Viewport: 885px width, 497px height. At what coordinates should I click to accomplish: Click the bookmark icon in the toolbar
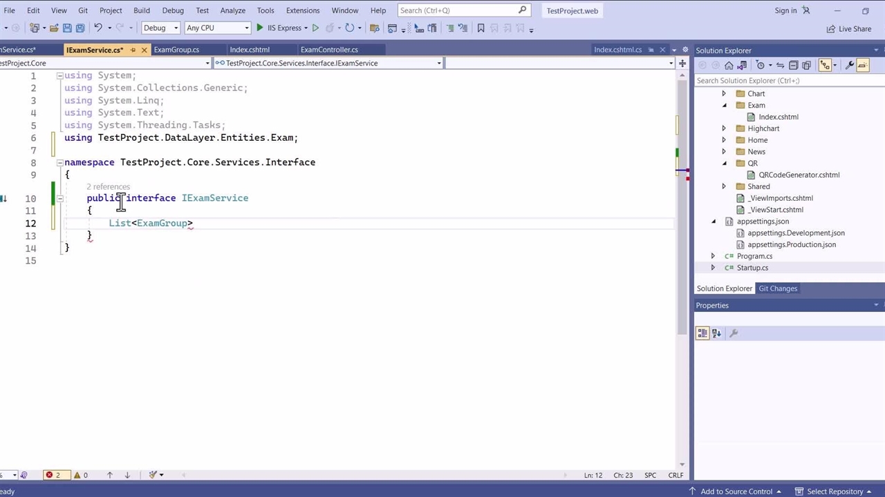click(x=481, y=28)
